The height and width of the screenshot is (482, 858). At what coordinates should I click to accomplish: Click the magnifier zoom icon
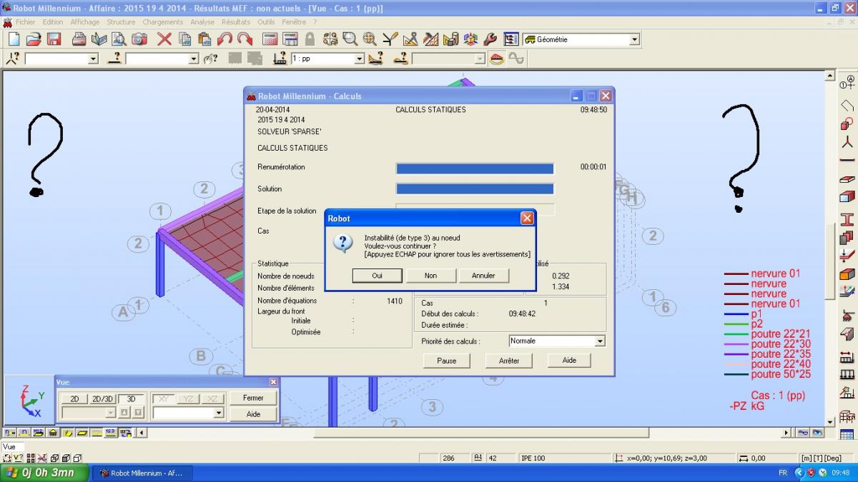pos(350,39)
